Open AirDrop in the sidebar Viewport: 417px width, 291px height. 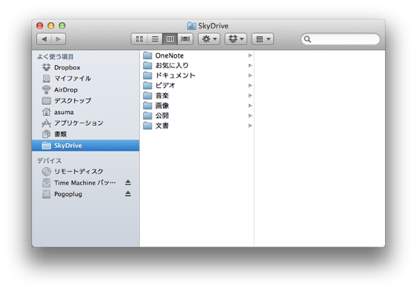(x=85, y=90)
